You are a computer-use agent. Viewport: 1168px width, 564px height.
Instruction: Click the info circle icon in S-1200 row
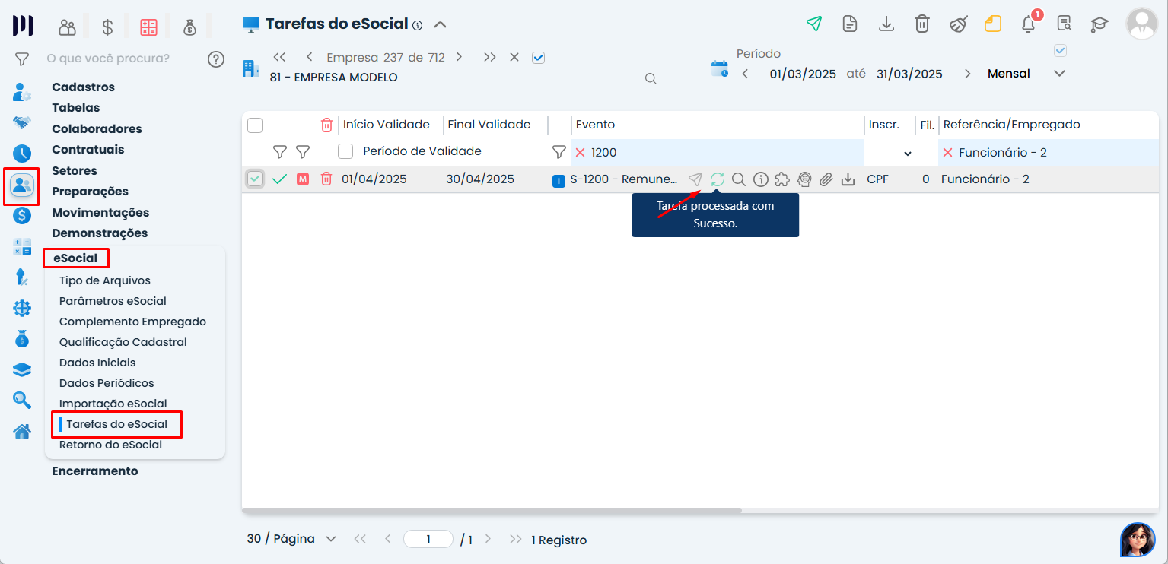click(x=760, y=179)
